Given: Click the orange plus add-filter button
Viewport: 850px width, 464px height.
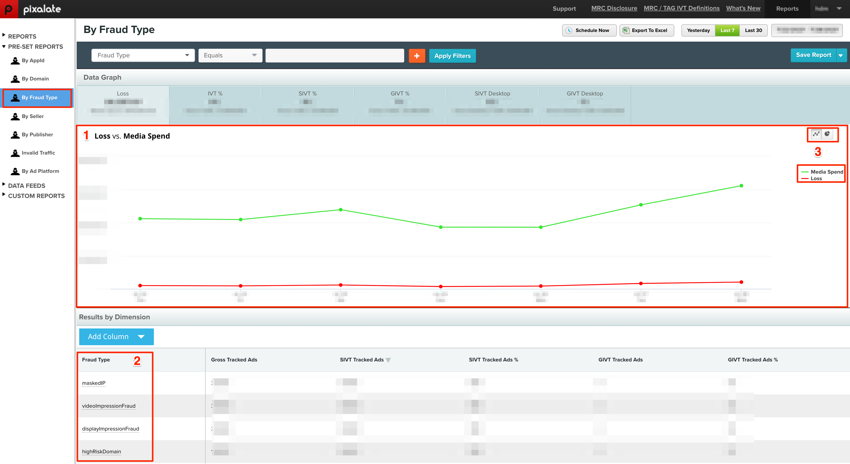Looking at the screenshot, I should coord(417,56).
